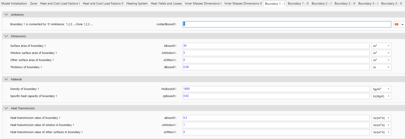
Task: Click the AWindow1 field showing 5
Action: click(276, 53)
